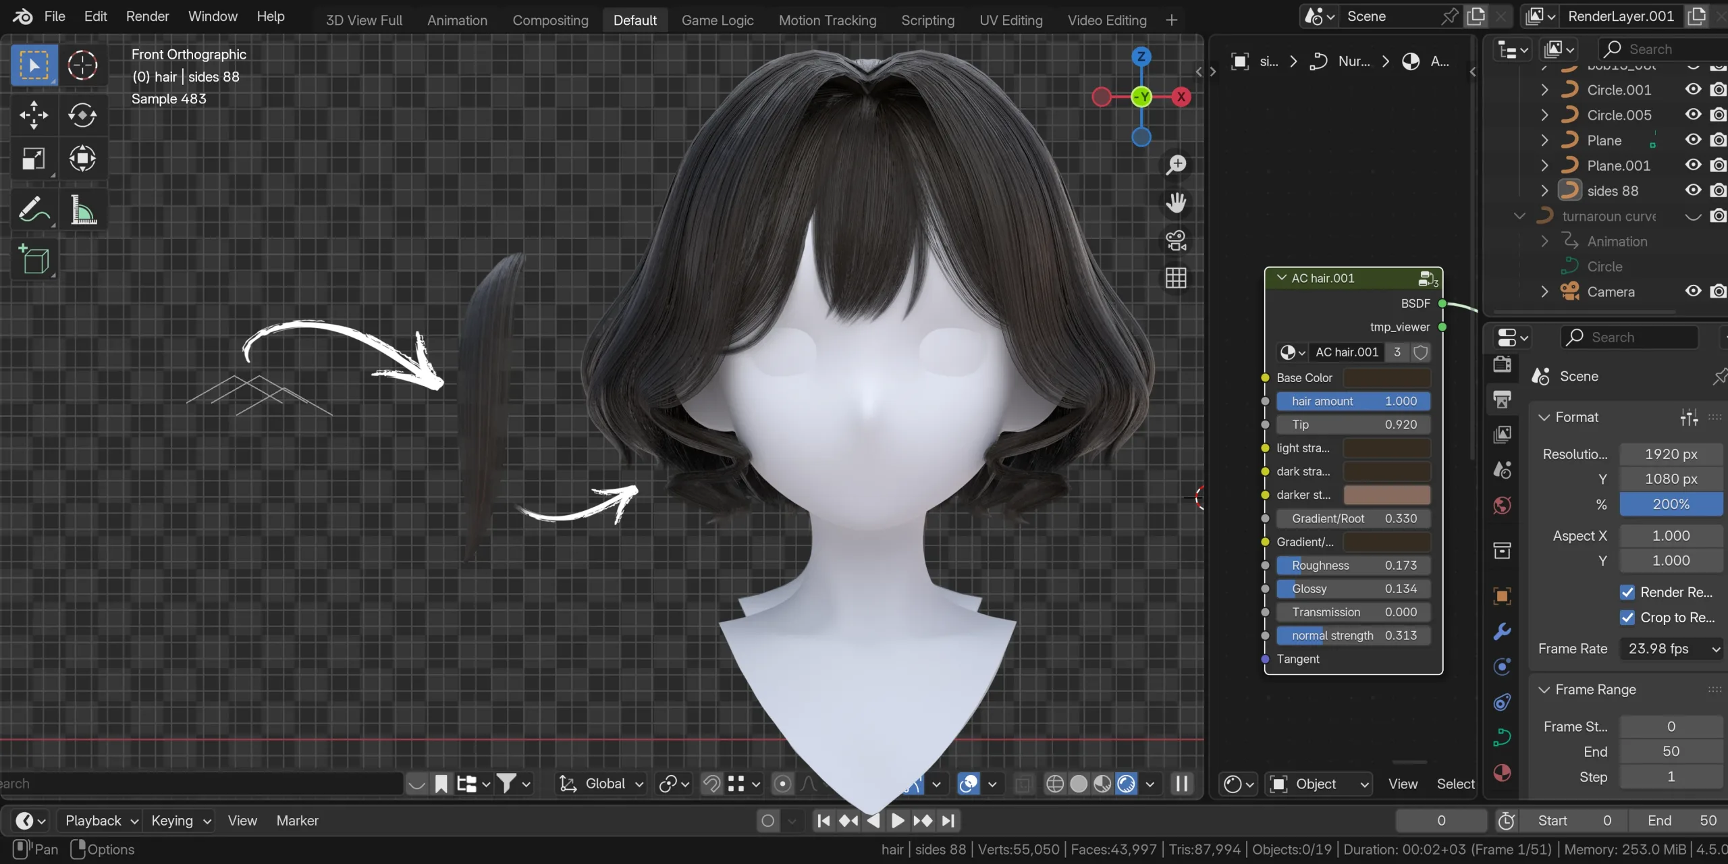
Task: Switch to the UV Editing workspace tab
Action: point(1010,20)
